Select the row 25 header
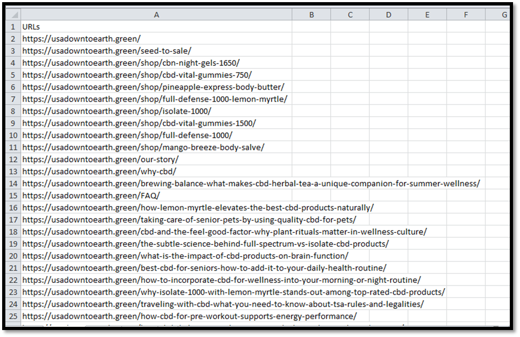 [13, 316]
